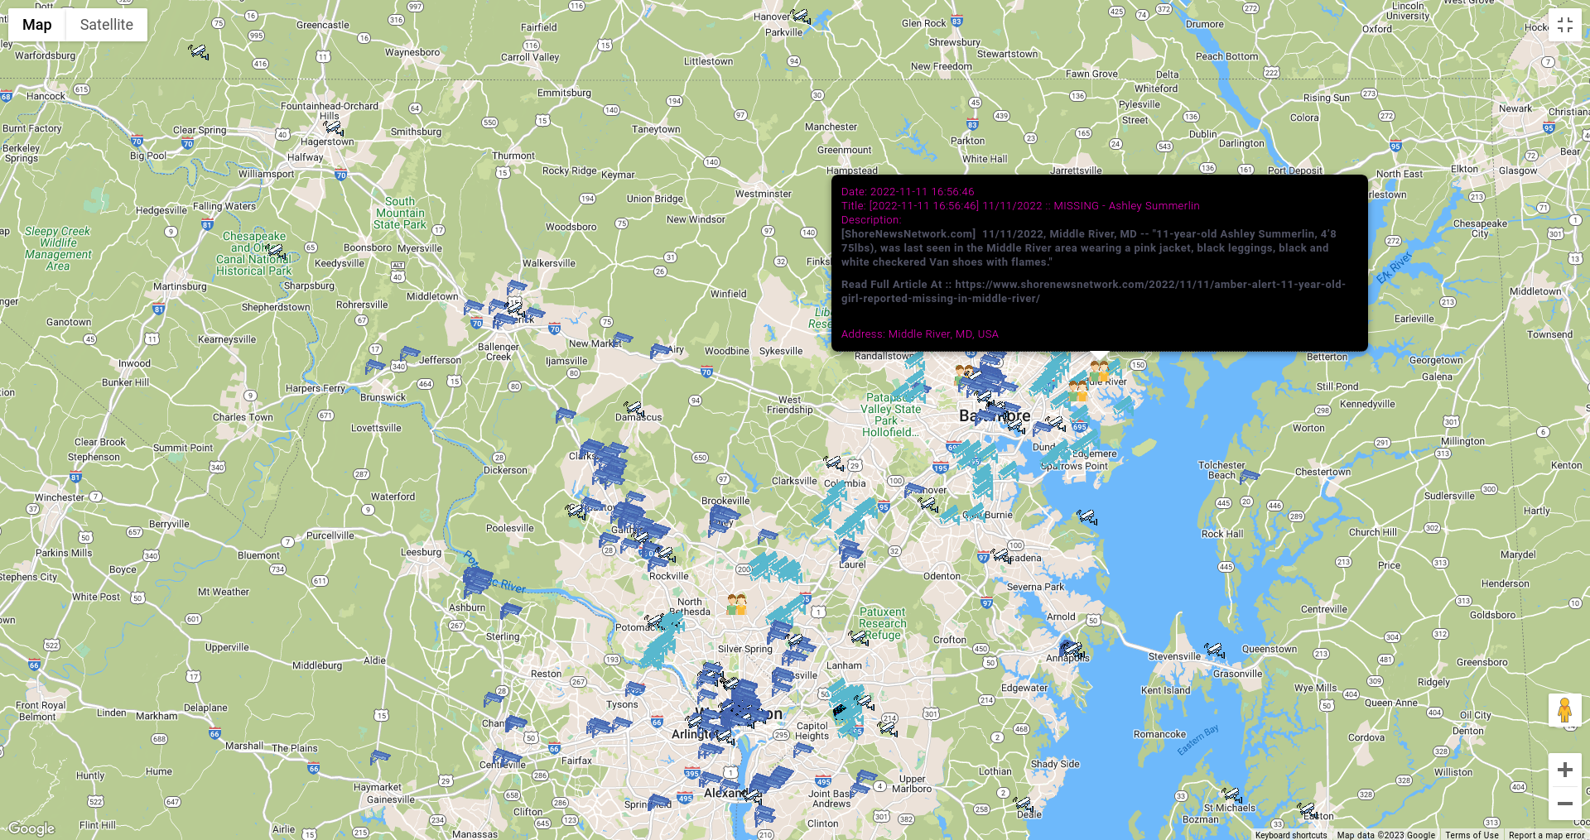The width and height of the screenshot is (1590, 840).
Task: Click blue camera marker above Sterling
Action: point(511,611)
